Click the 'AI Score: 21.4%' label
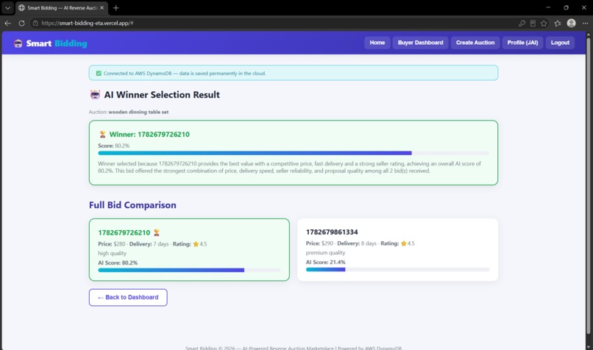The width and height of the screenshot is (593, 350). [x=325, y=262]
